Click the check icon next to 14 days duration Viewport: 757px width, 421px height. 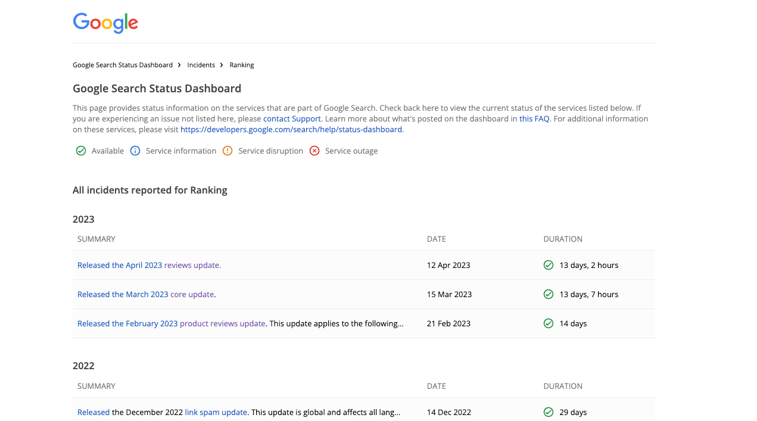(548, 323)
